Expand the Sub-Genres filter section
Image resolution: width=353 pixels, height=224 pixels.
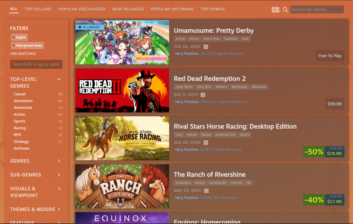pos(59,175)
